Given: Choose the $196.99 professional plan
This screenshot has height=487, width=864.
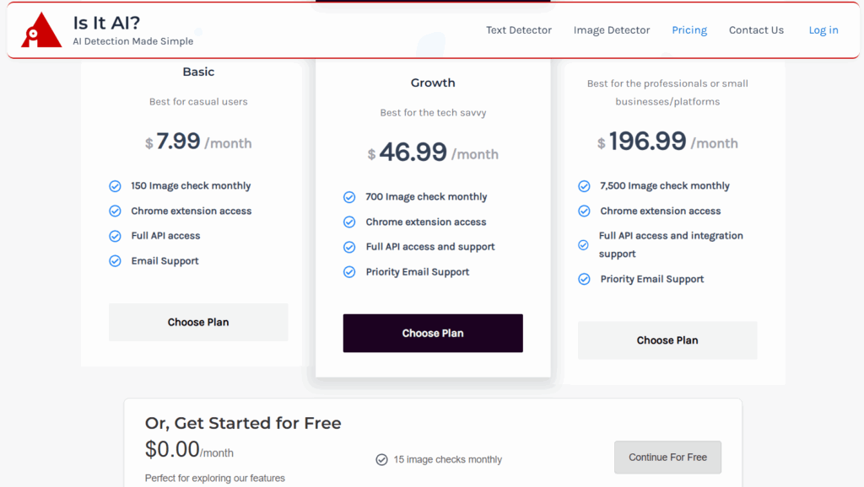Looking at the screenshot, I should [x=667, y=340].
